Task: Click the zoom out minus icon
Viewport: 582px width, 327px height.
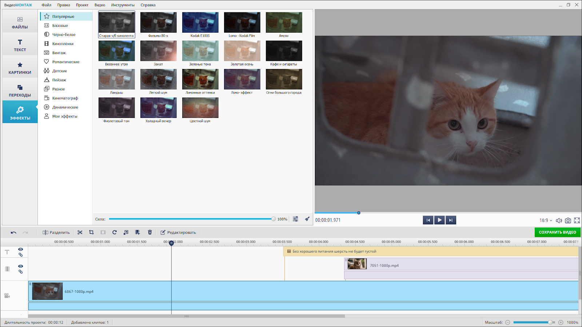Action: click(x=508, y=322)
